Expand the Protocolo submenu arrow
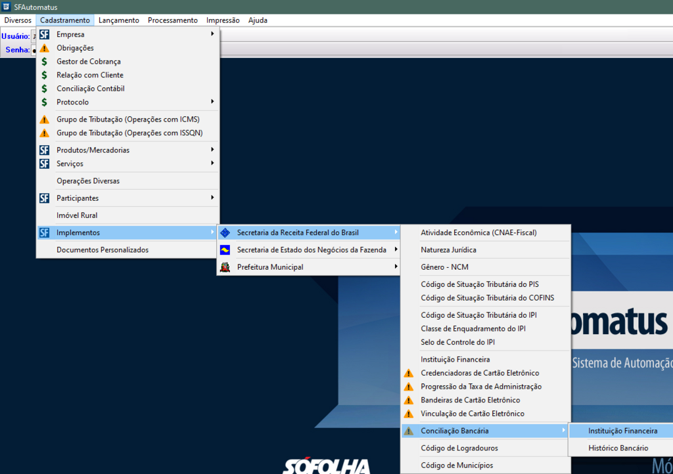Image resolution: width=673 pixels, height=474 pixels. tap(212, 102)
